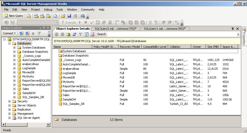Sort by the Name column header
Image resolution: width=247 pixels, height=133 pixels.
72,47
